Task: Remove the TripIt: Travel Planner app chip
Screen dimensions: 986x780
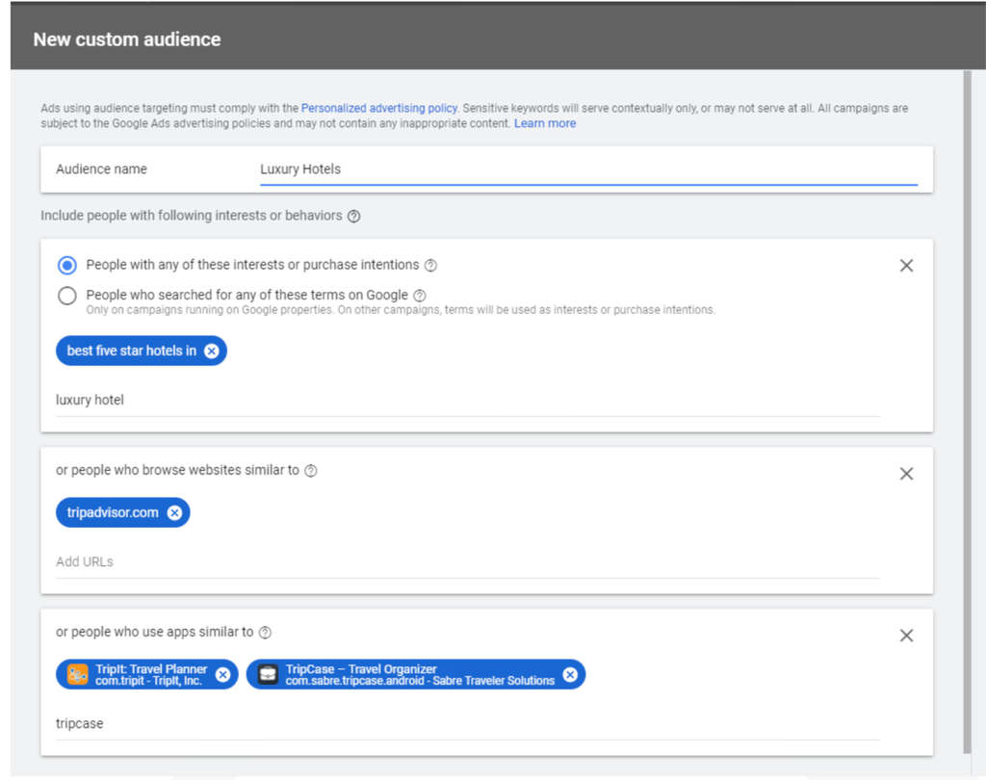Action: pyautogui.click(x=222, y=675)
